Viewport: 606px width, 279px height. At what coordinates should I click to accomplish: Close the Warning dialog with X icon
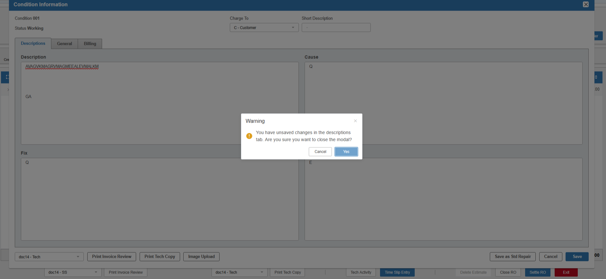point(355,121)
